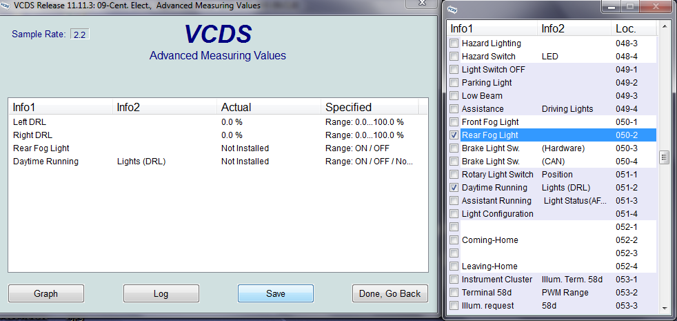The height and width of the screenshot is (321, 677).
Task: Tick the blank 052-1 row checkbox
Action: click(x=454, y=227)
